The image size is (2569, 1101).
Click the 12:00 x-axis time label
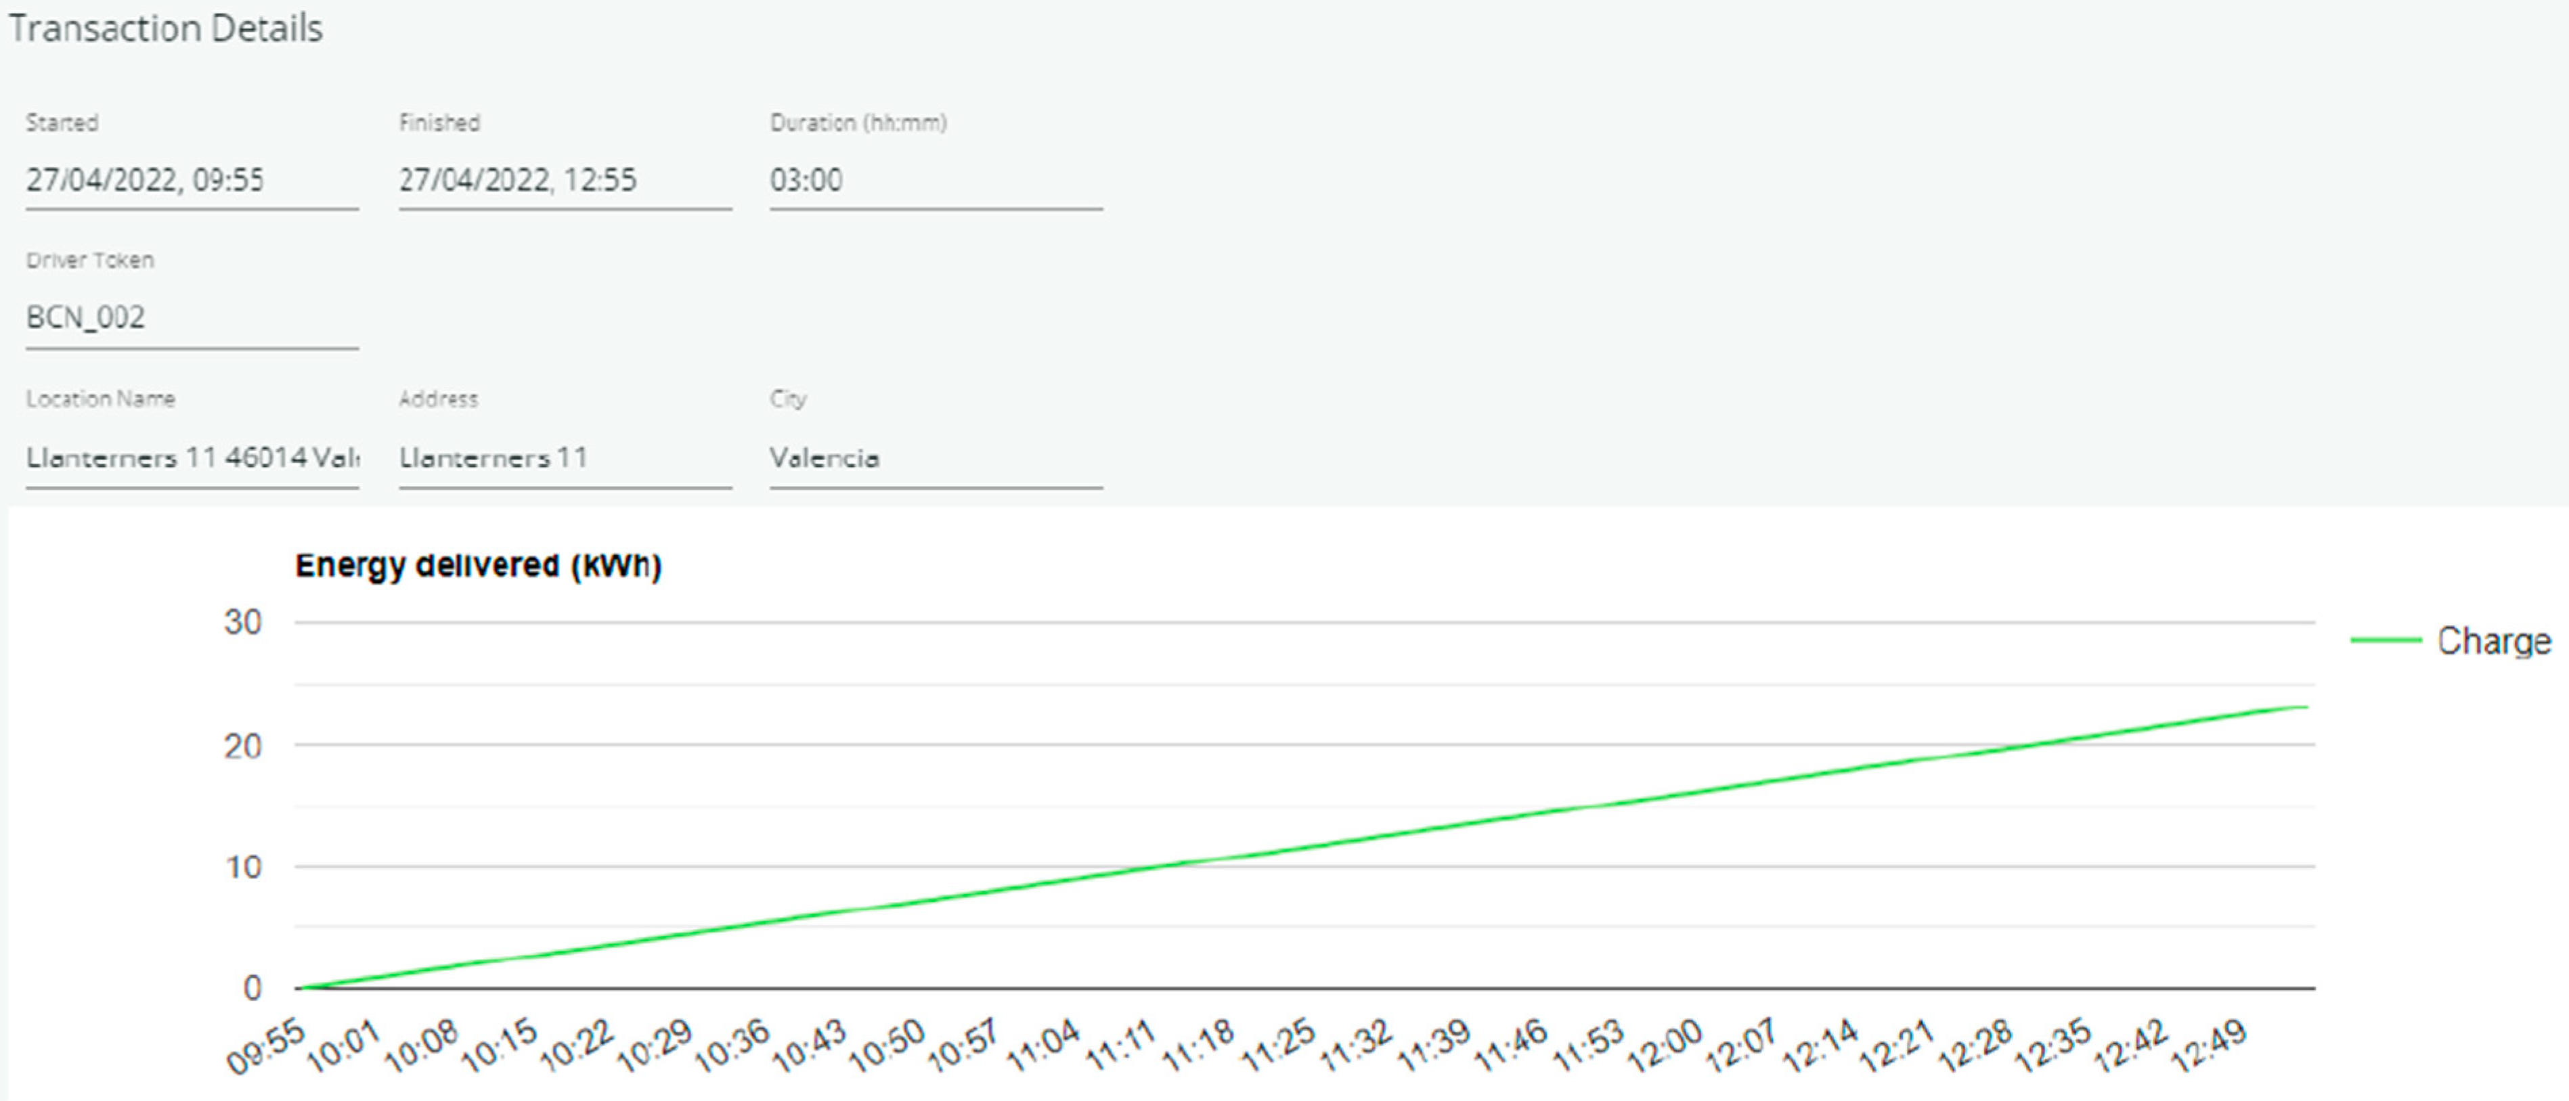click(1665, 1046)
